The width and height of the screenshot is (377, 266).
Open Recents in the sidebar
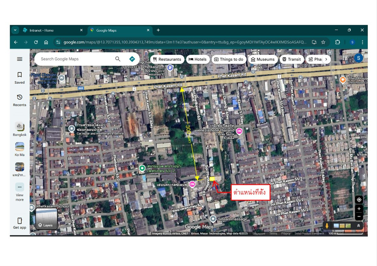click(19, 100)
